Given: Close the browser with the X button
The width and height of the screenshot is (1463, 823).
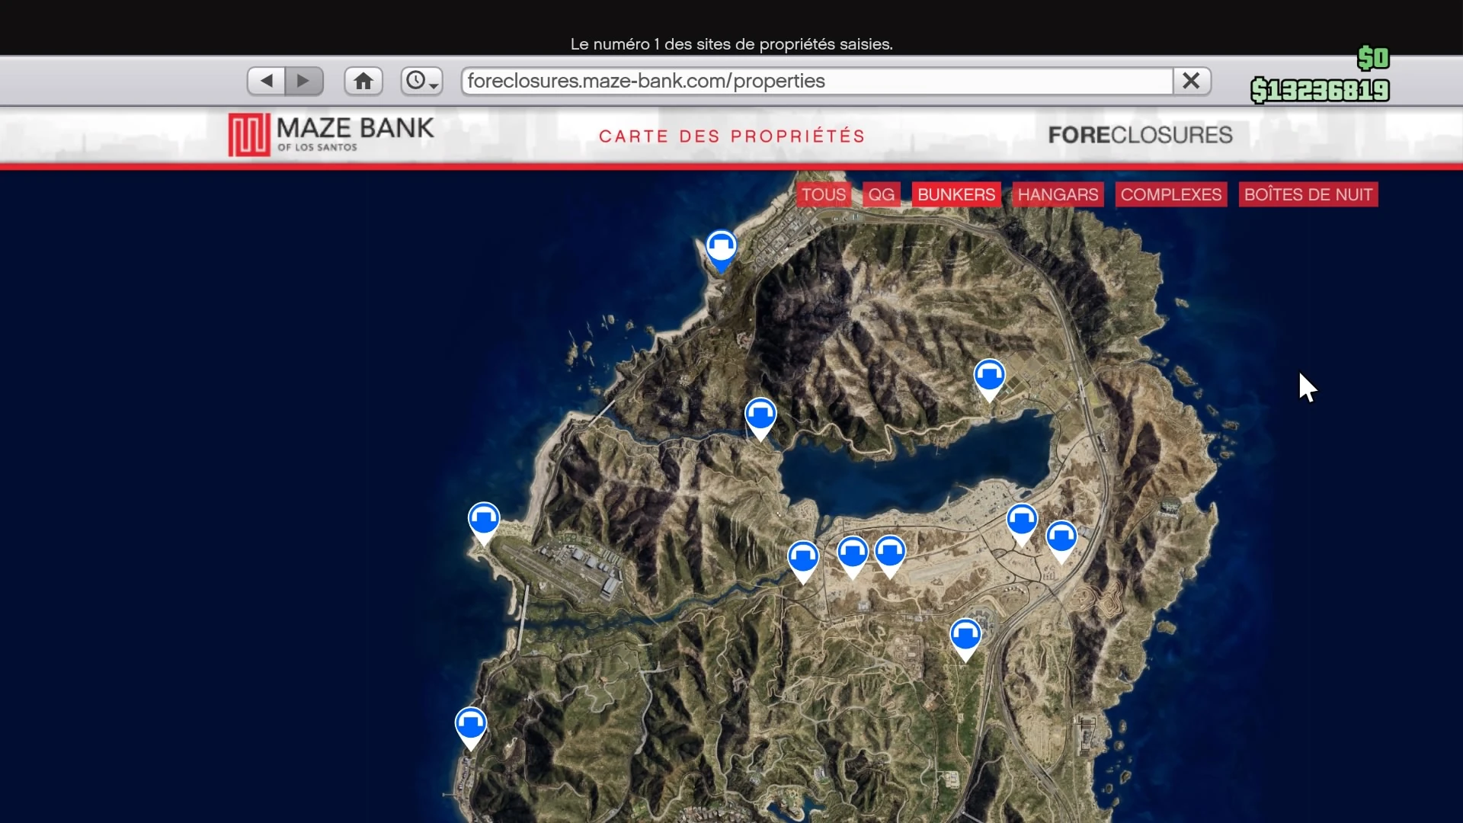Looking at the screenshot, I should click(1192, 81).
